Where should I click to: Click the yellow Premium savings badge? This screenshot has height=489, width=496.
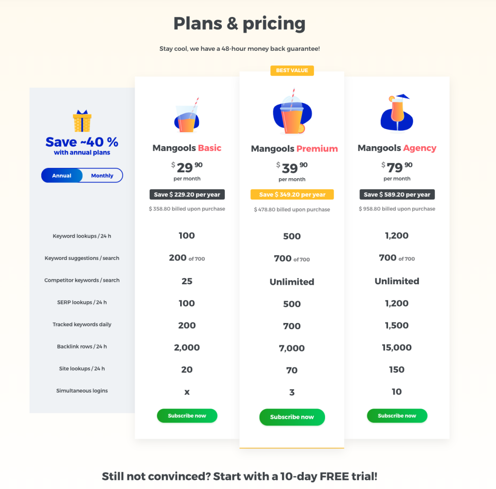point(292,195)
